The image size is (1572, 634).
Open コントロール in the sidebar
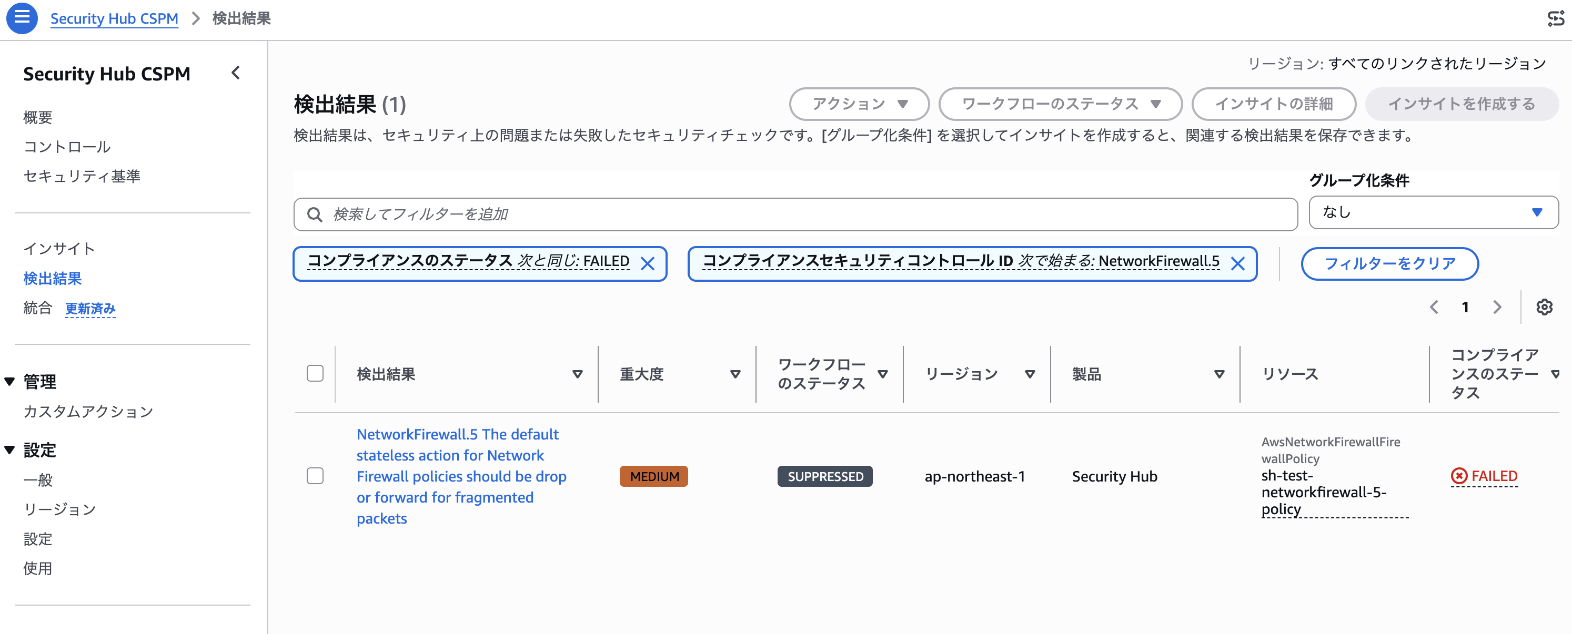pyautogui.click(x=67, y=147)
